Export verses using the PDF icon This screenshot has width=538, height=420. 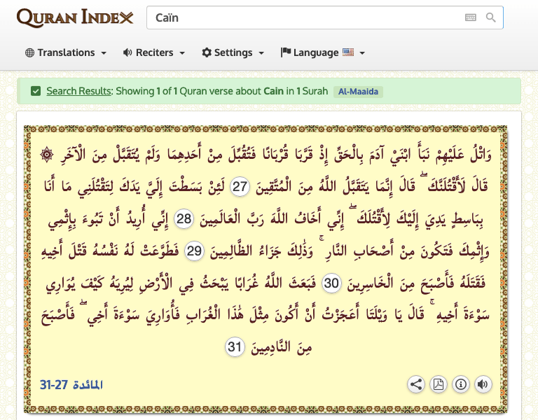[439, 384]
